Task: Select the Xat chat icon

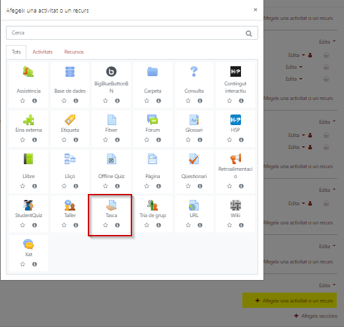Action: (x=28, y=244)
